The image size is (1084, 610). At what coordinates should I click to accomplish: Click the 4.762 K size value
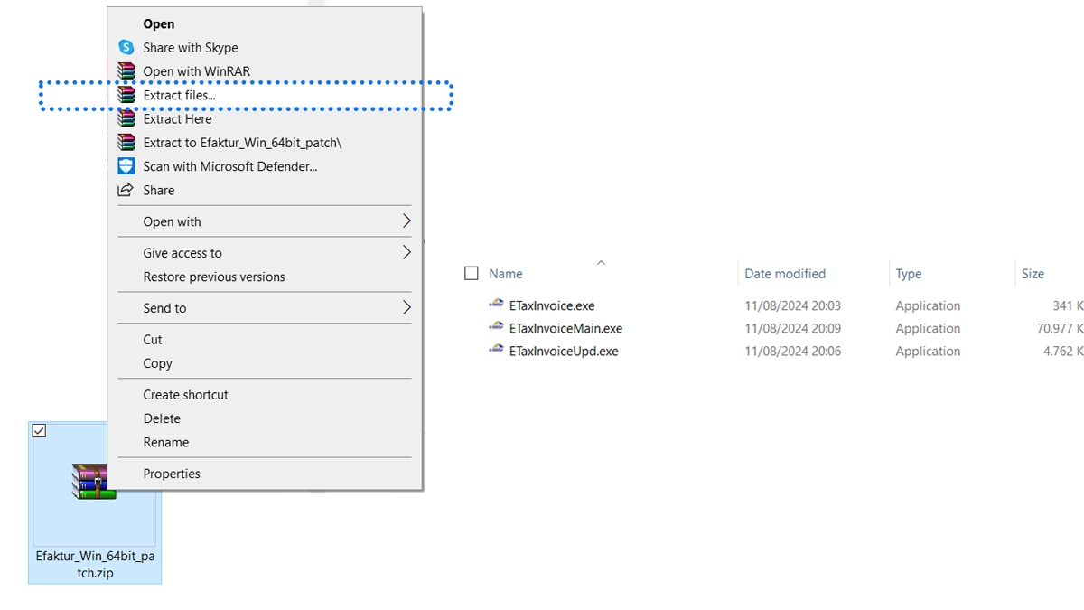[1063, 351]
